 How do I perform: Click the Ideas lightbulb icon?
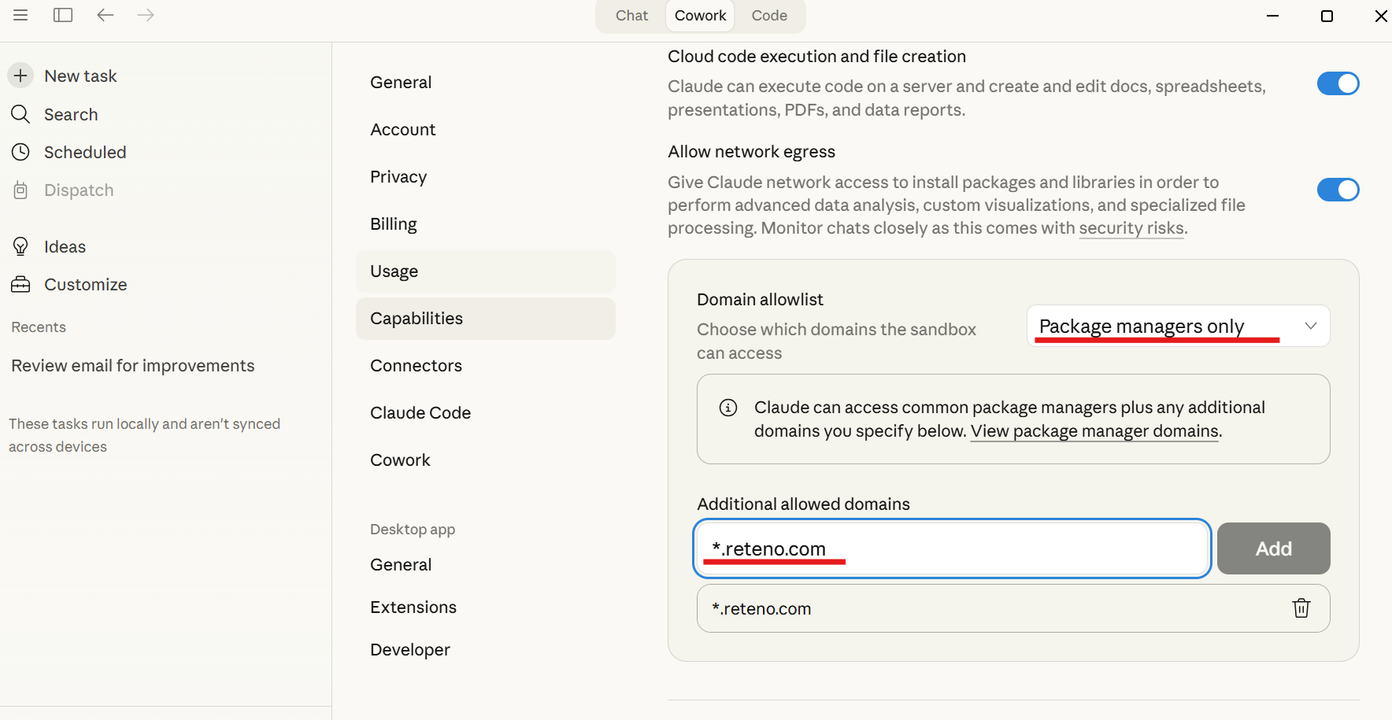tap(20, 246)
